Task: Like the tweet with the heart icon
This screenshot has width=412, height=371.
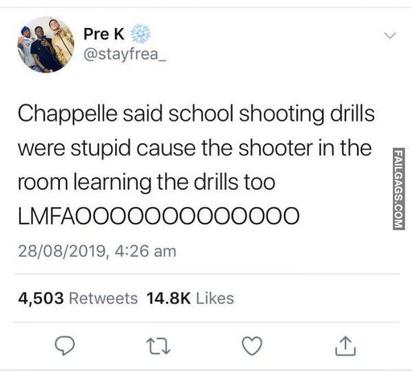Action: coord(252,346)
